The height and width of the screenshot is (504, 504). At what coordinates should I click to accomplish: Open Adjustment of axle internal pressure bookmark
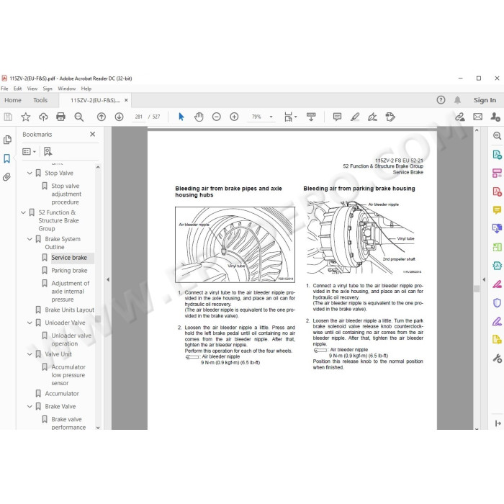click(71, 292)
